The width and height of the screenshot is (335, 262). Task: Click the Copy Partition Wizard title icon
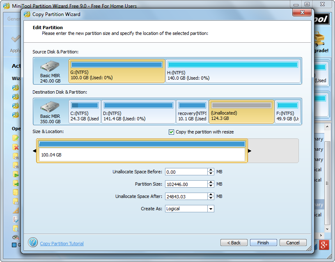[27, 14]
